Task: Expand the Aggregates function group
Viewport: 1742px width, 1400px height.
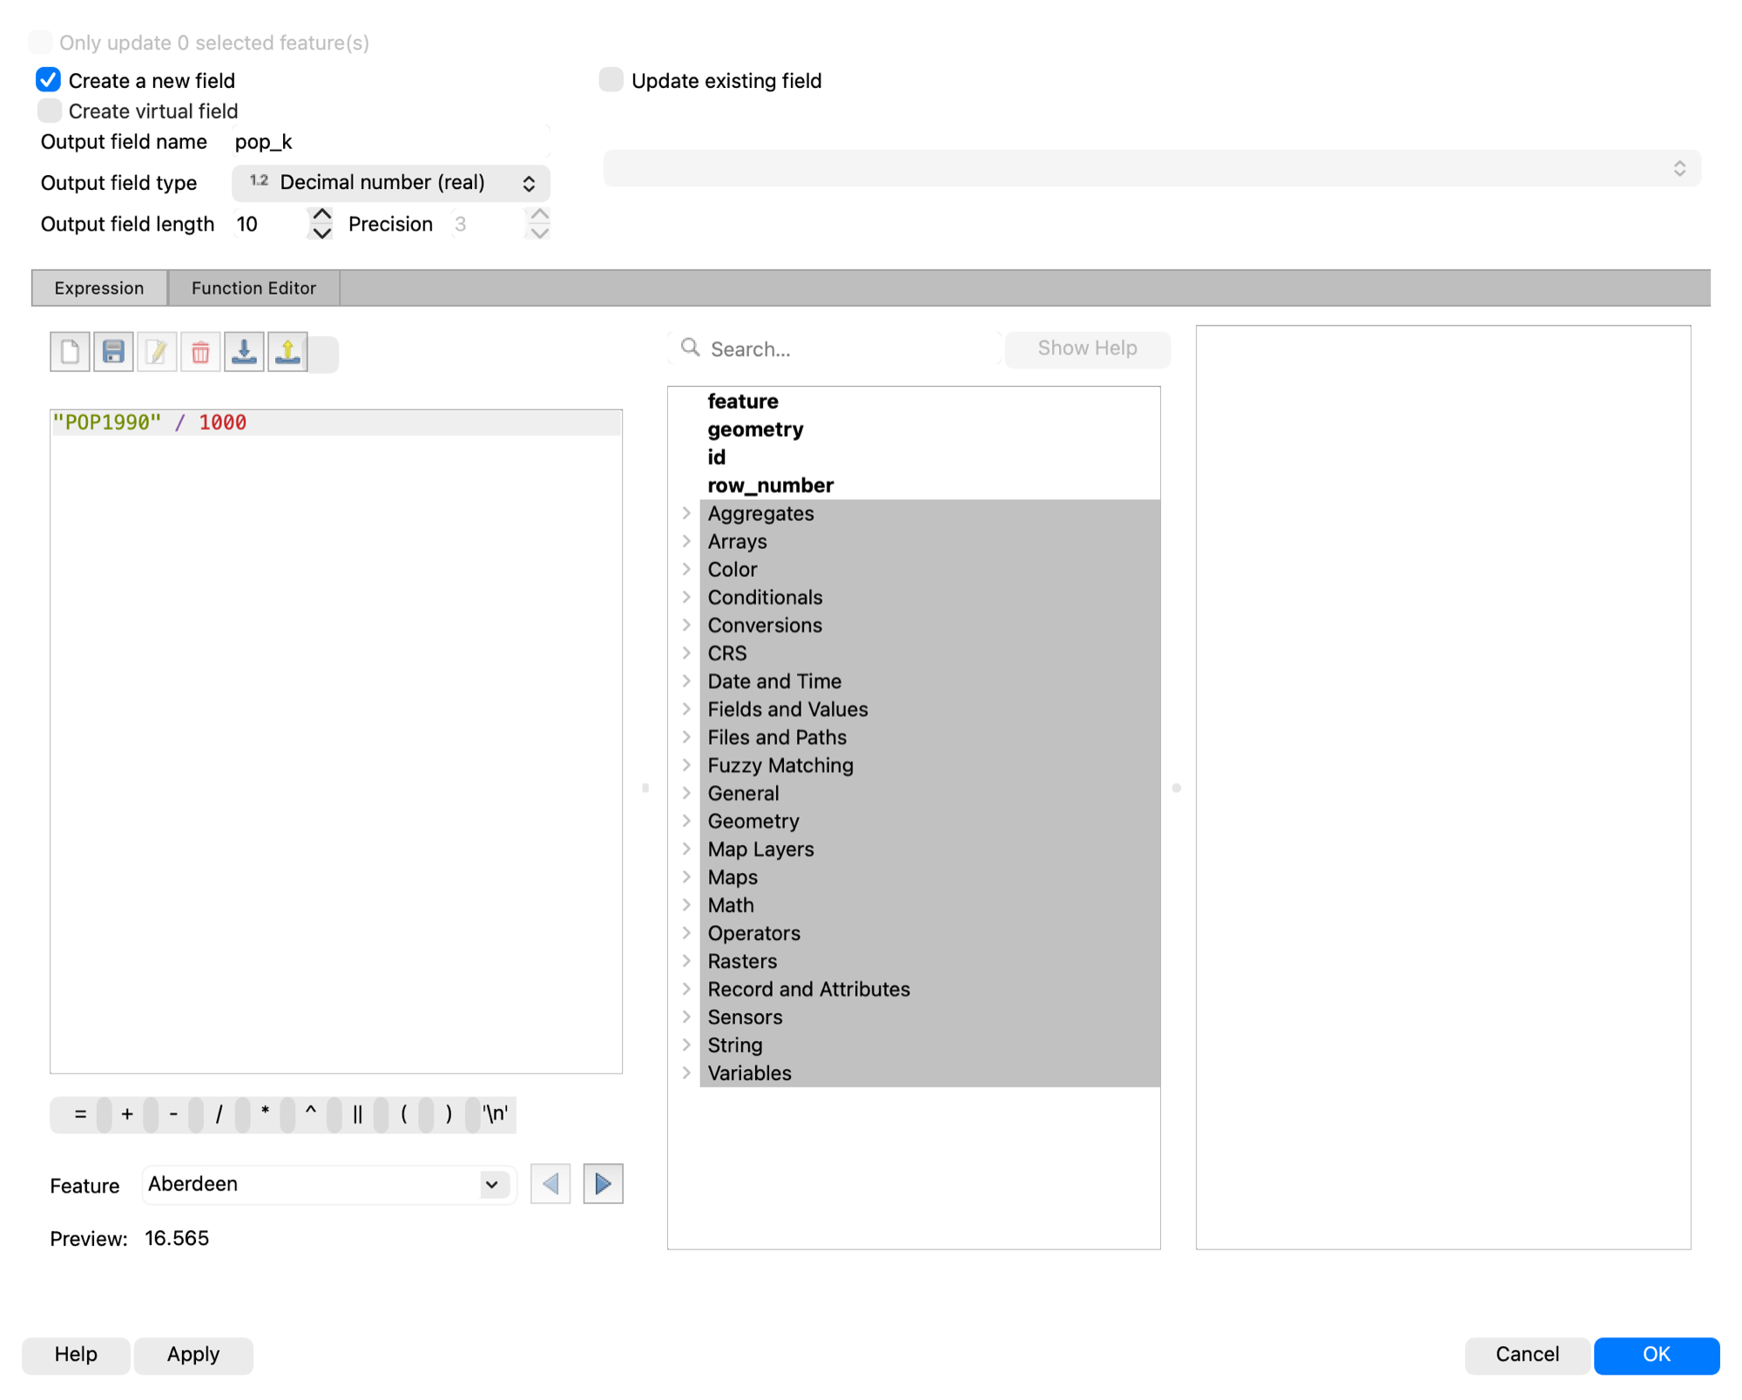Action: coord(686,513)
